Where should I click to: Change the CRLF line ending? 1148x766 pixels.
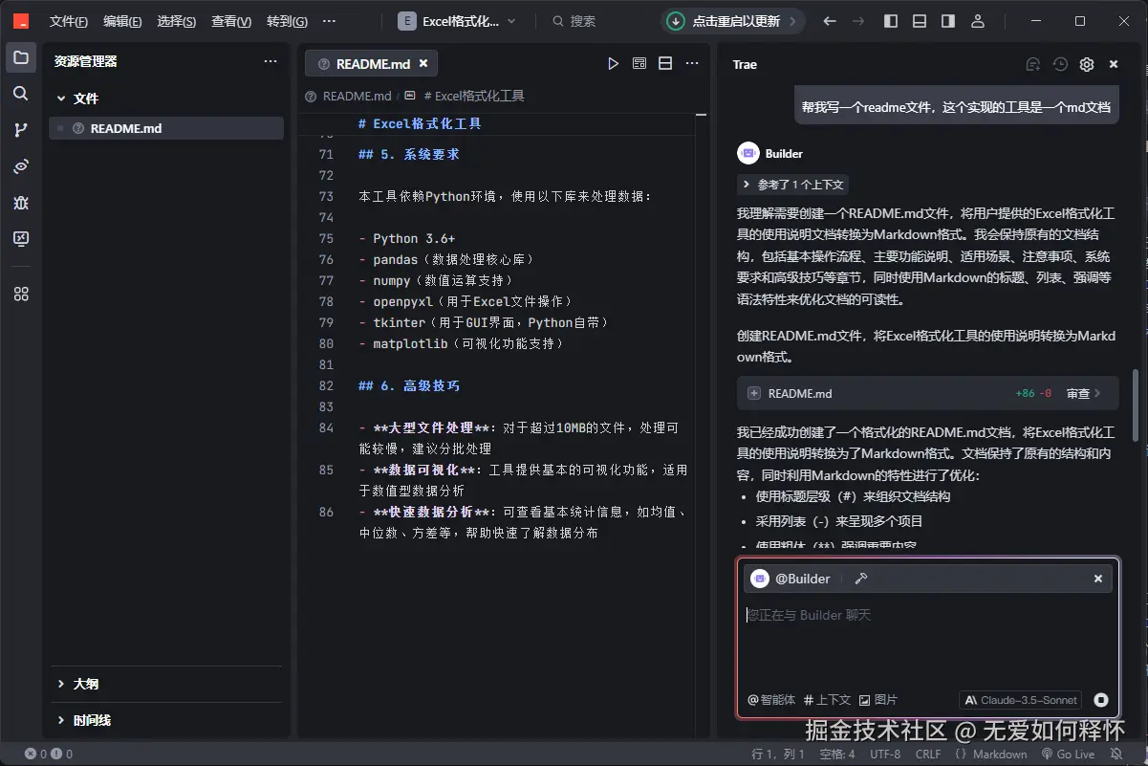[928, 755]
